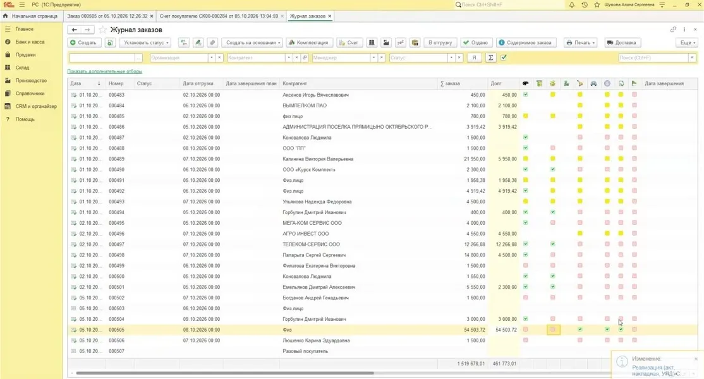
Task: Expand the Установить статус dropdown
Action: 145,42
